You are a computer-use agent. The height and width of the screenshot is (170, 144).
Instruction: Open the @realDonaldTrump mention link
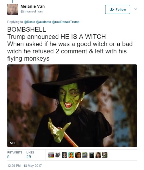65,22
